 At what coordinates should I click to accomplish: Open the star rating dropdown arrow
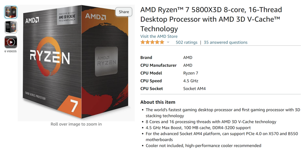coord(168,42)
